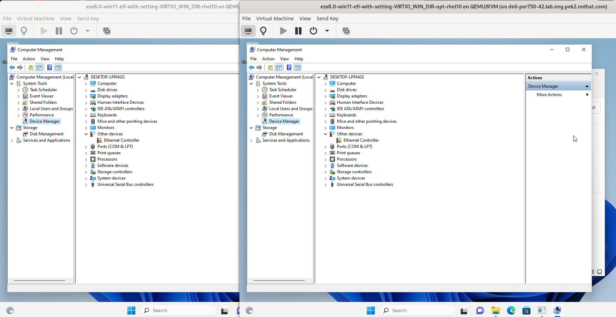Select DESKTOP-LPPJ4GS root node in right Device Manager
This screenshot has height=317, width=616.
[x=347, y=77]
